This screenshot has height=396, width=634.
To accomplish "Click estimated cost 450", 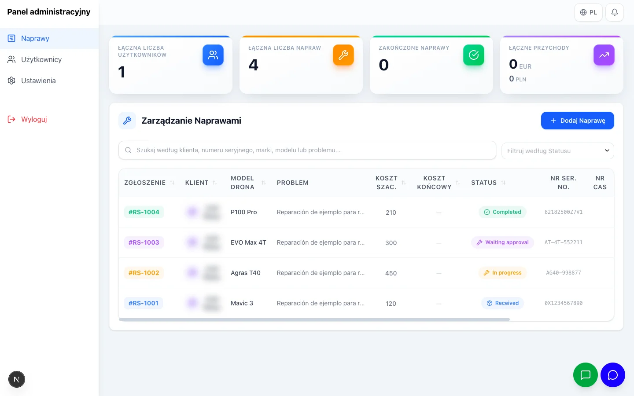I will click(x=391, y=273).
